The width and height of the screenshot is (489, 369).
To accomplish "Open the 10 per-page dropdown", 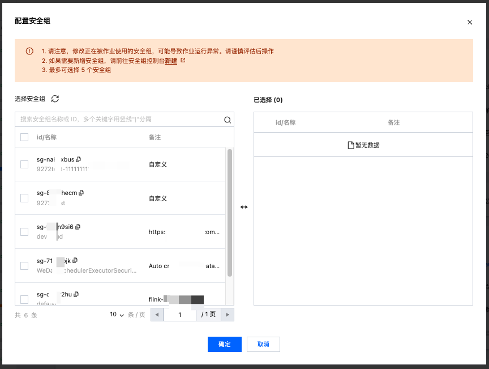I will 117,315.
